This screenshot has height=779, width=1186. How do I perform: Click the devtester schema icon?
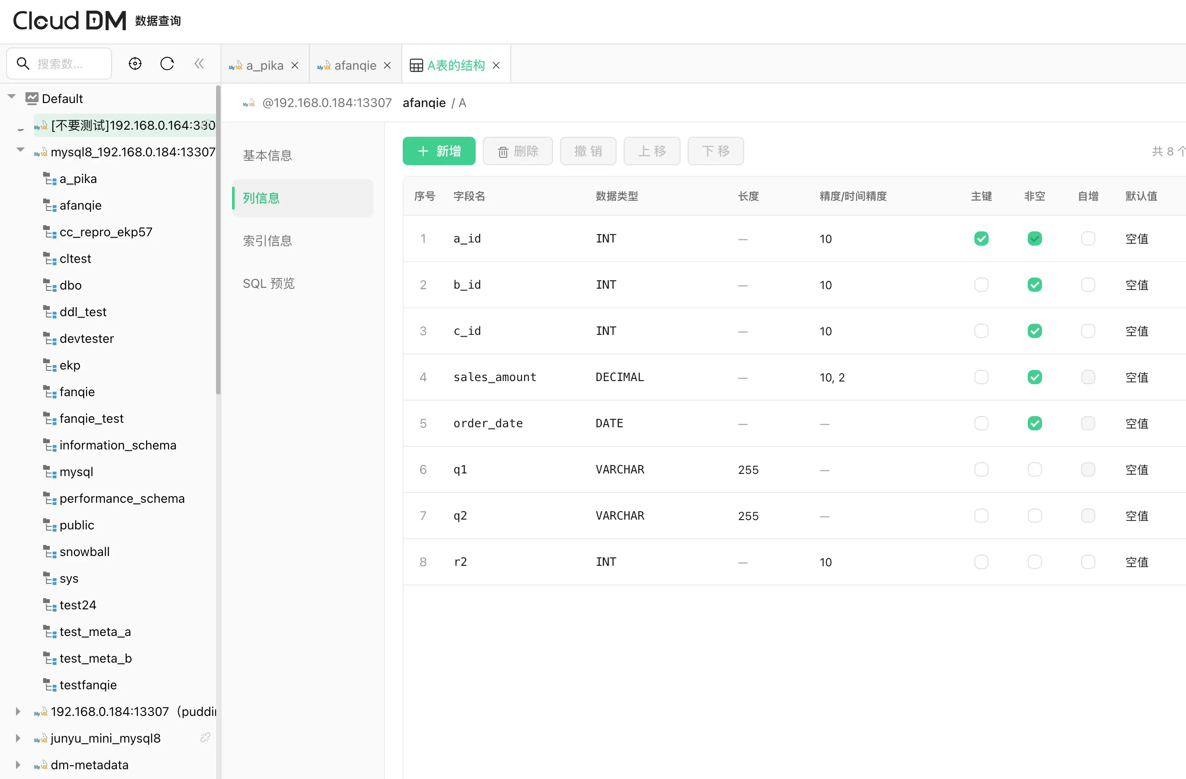click(49, 338)
